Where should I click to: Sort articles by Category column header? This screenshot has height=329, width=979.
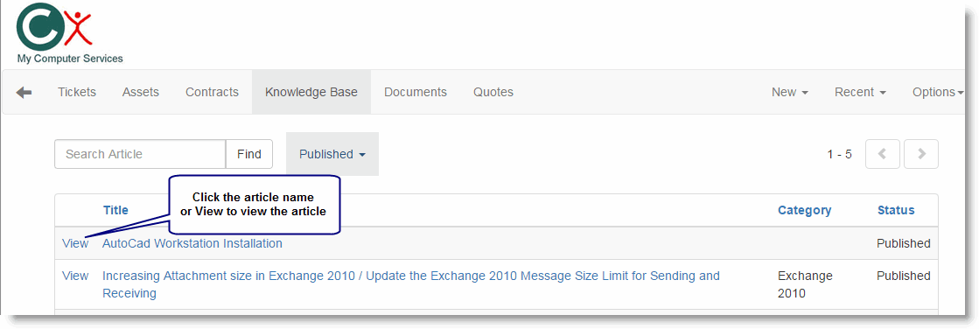[x=804, y=210]
